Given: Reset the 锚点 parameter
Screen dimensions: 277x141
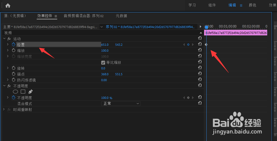Looking at the screenshot, I should pyautogui.click(x=200, y=73).
